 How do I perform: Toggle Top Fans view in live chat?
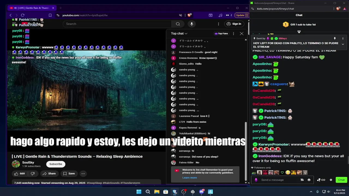click(x=221, y=33)
